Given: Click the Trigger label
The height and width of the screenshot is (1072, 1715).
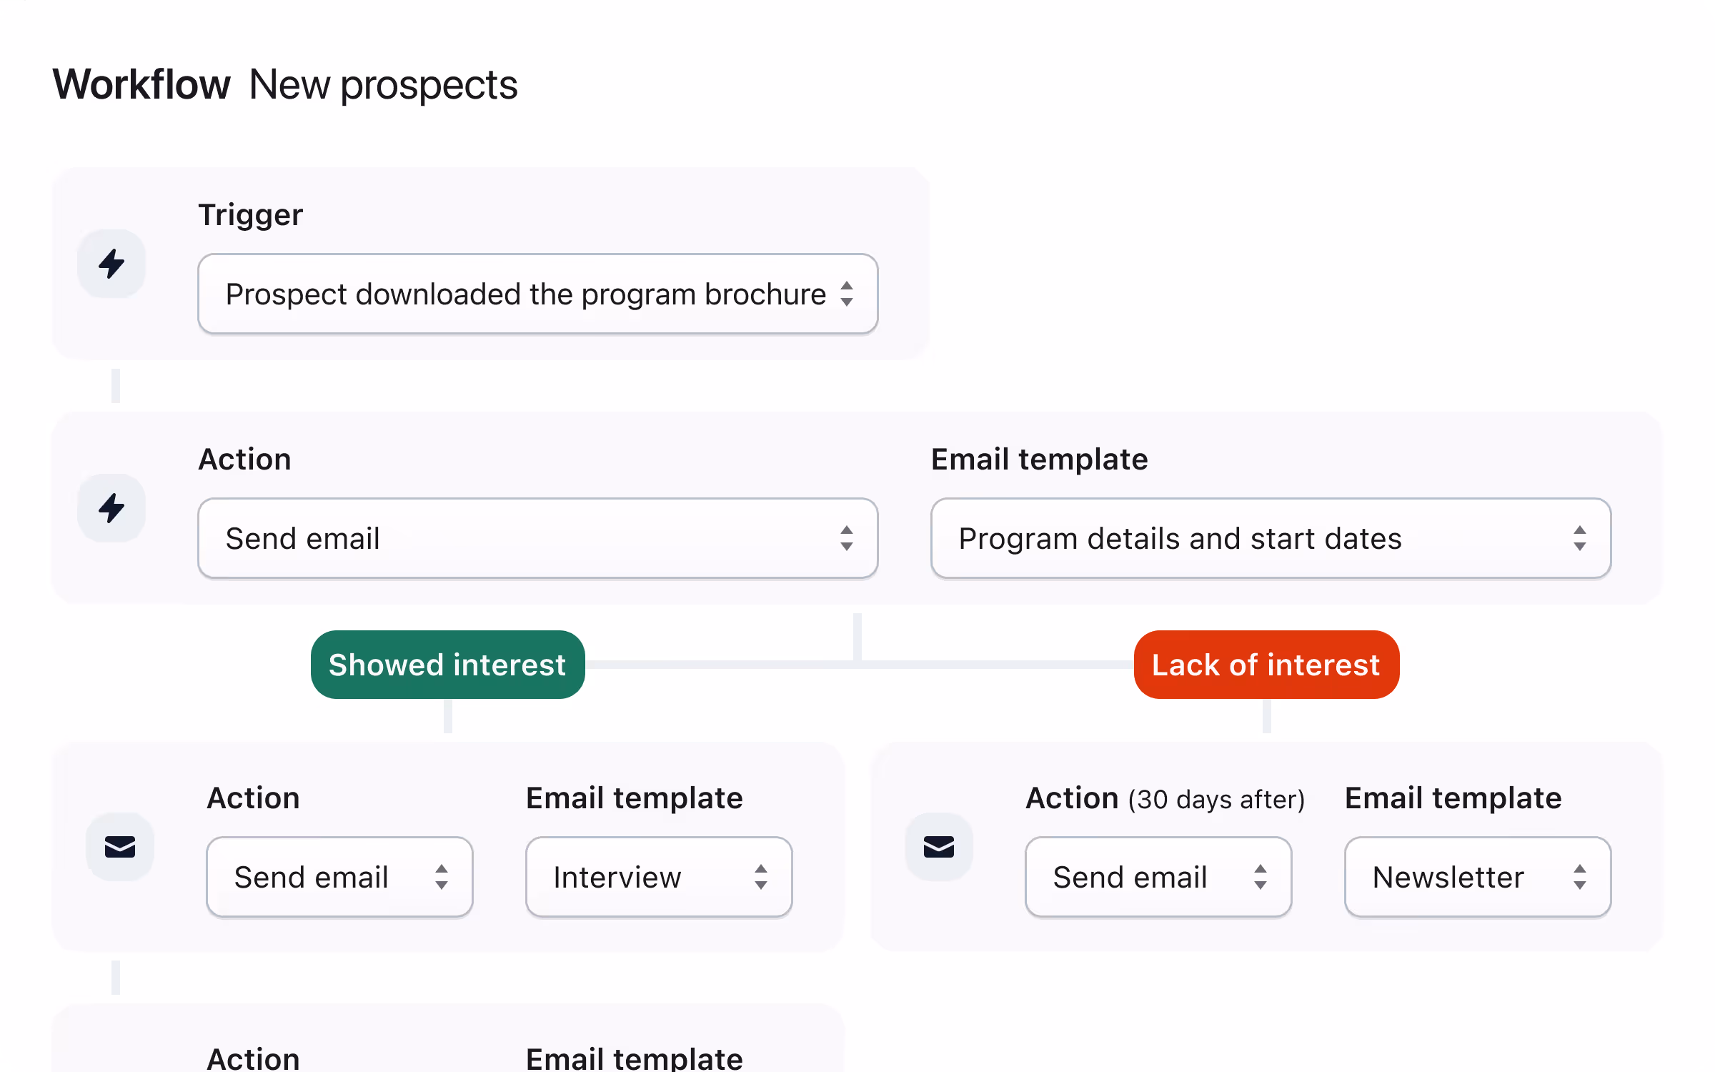Looking at the screenshot, I should (250, 215).
